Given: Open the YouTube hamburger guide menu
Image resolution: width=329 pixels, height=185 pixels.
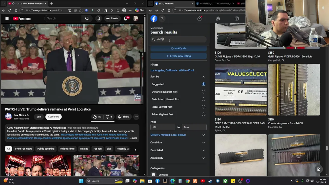Looking at the screenshot, I should pyautogui.click(x=7, y=18).
